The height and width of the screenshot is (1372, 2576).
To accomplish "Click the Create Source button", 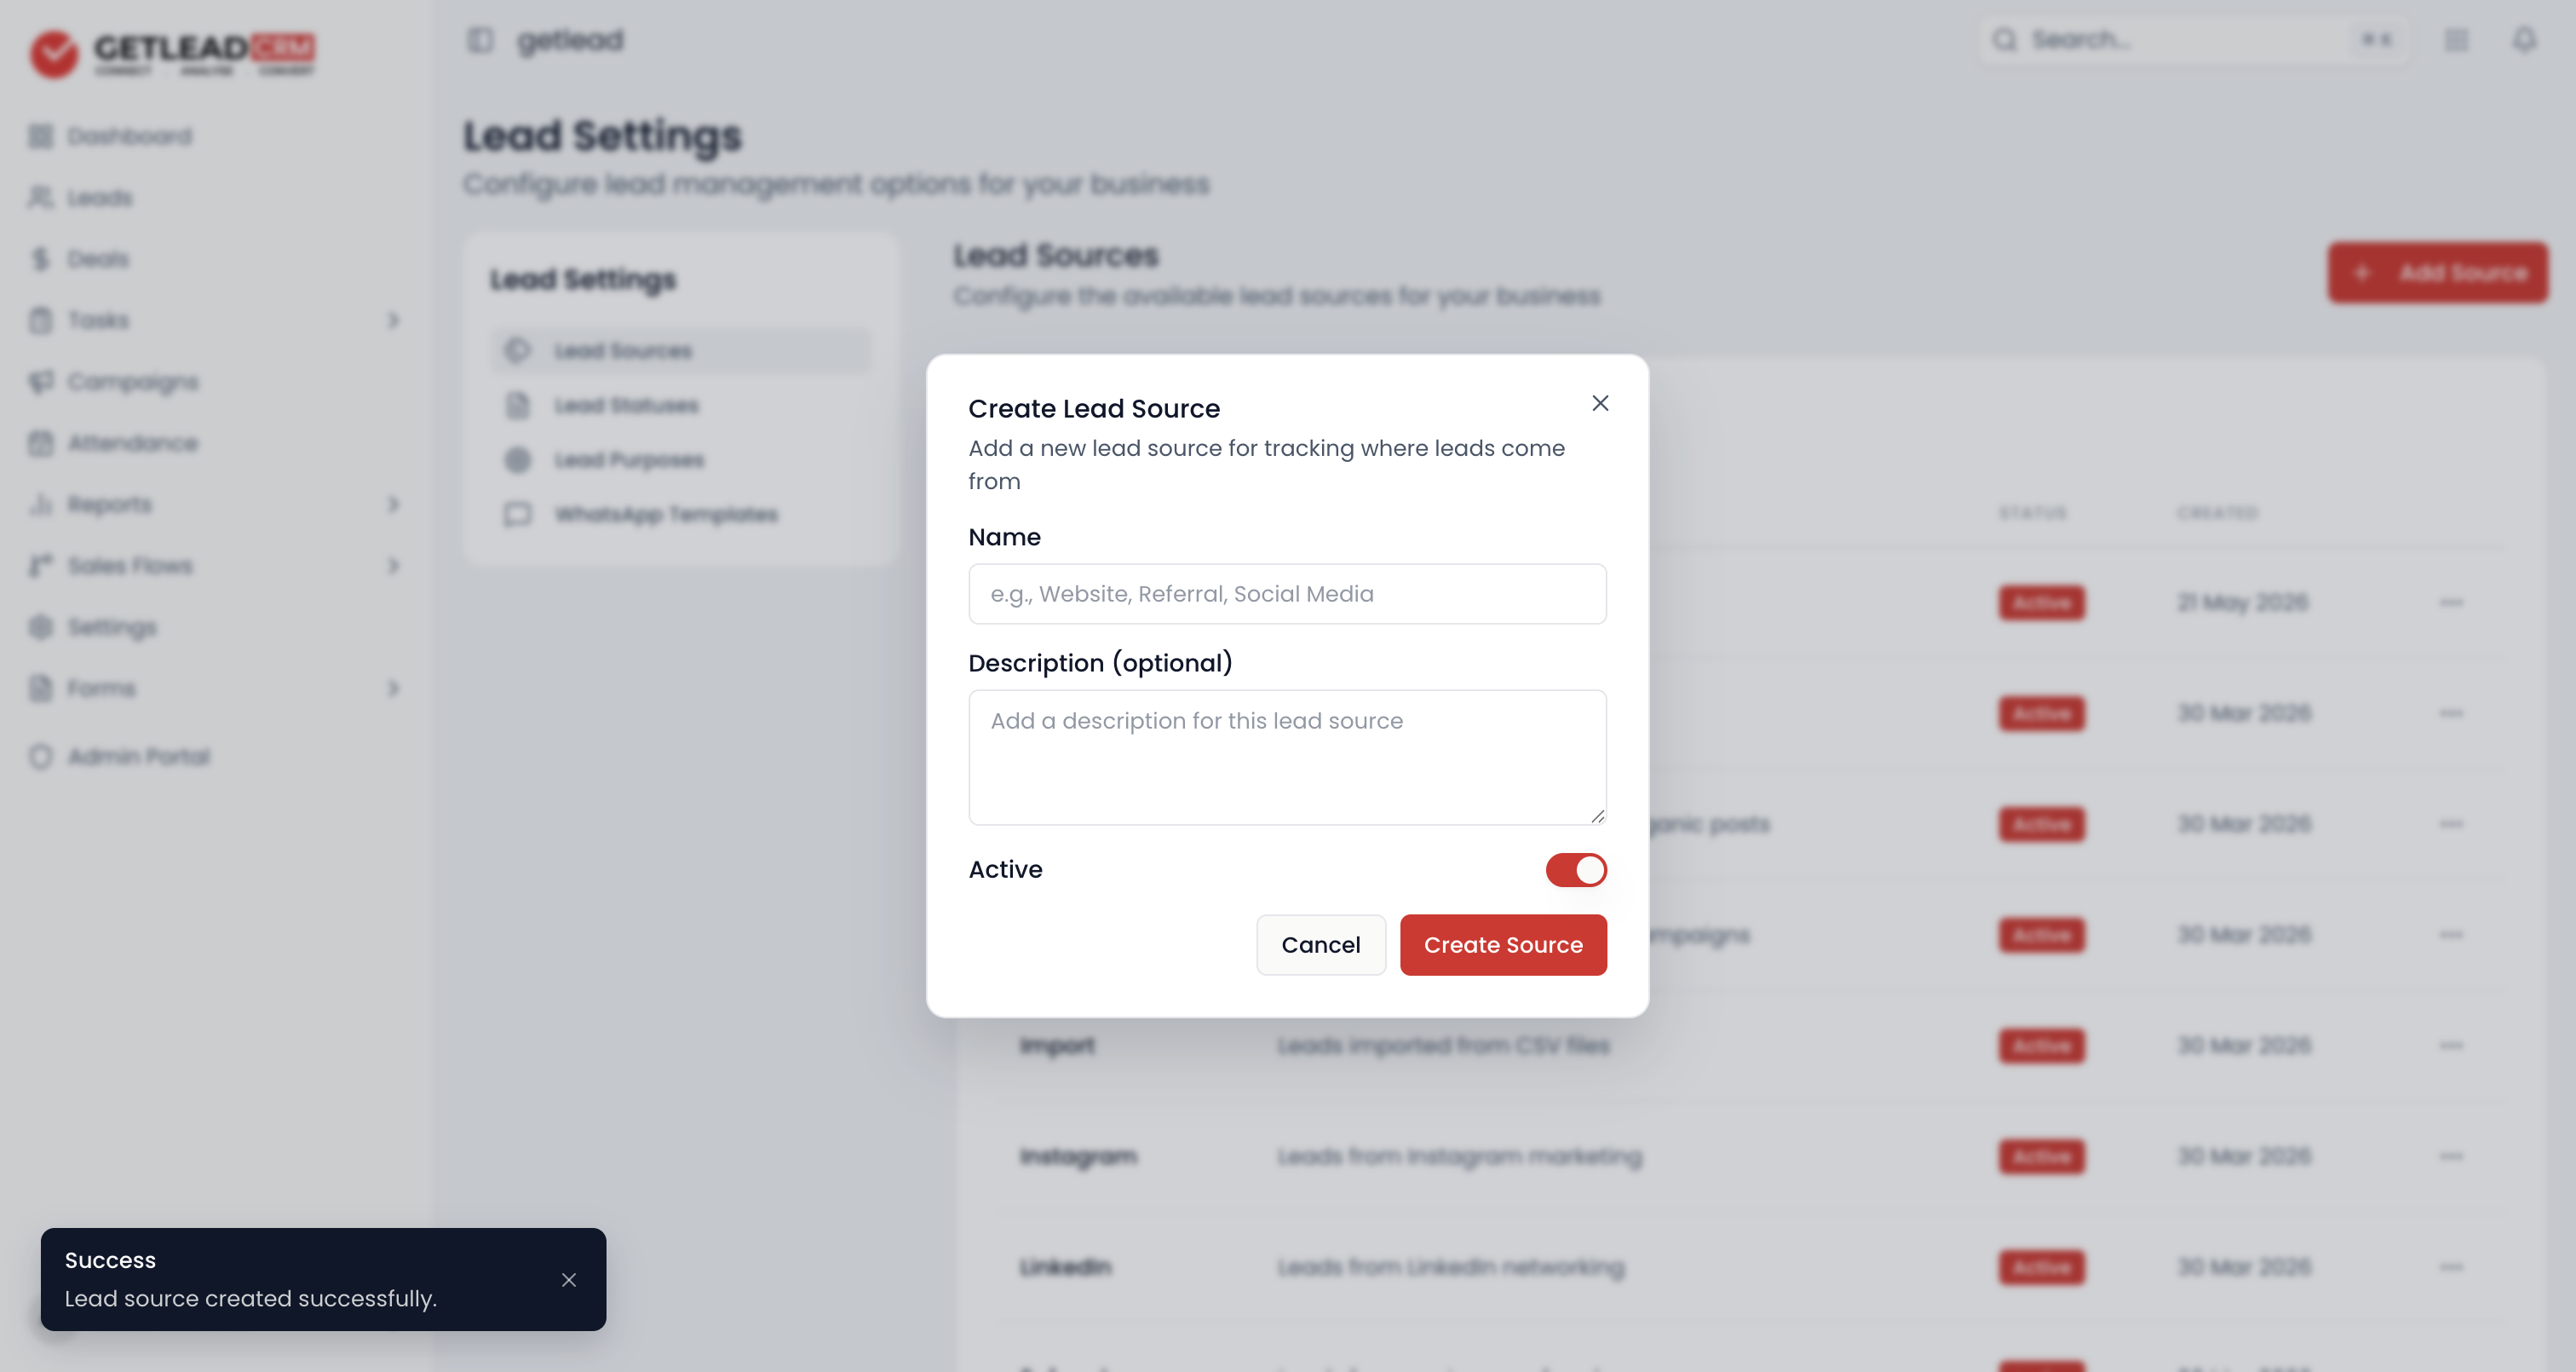I will pos(1503,945).
